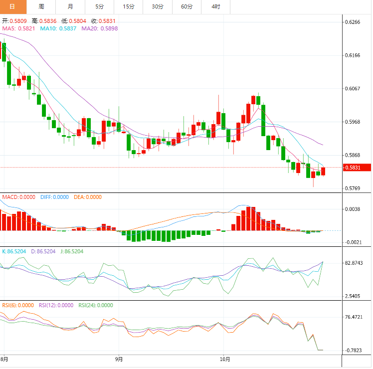The height and width of the screenshot is (369, 373).
Task: Switch chart to 5分 interval
Action: [x=99, y=6]
